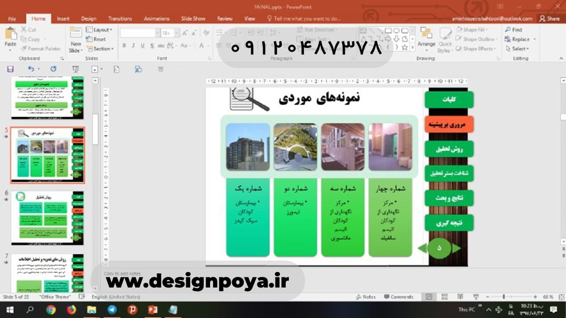
Task: Toggle the Comments pane
Action: point(398,297)
